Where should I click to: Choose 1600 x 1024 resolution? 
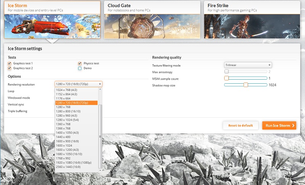coord(77,145)
